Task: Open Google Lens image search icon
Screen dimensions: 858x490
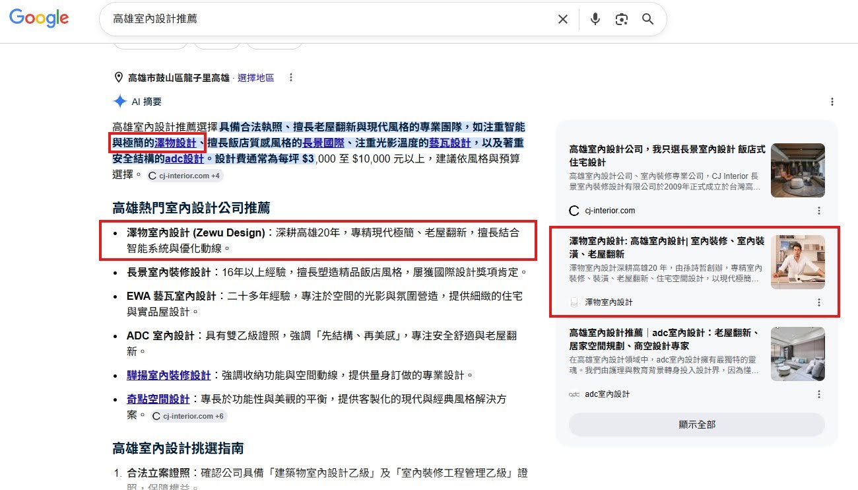Action: (x=621, y=19)
